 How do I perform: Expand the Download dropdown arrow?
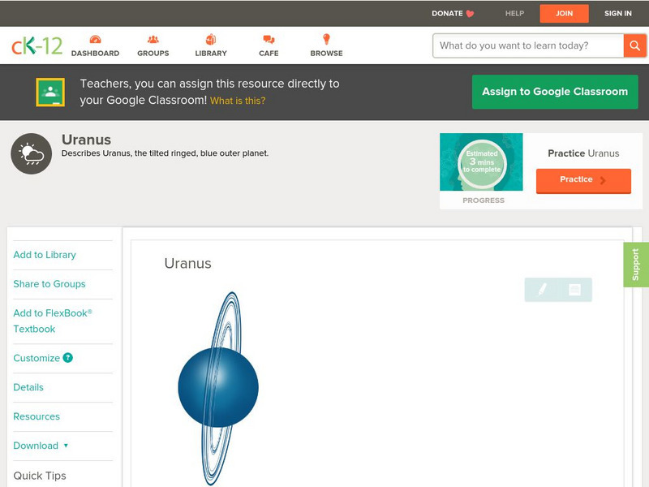click(x=66, y=446)
